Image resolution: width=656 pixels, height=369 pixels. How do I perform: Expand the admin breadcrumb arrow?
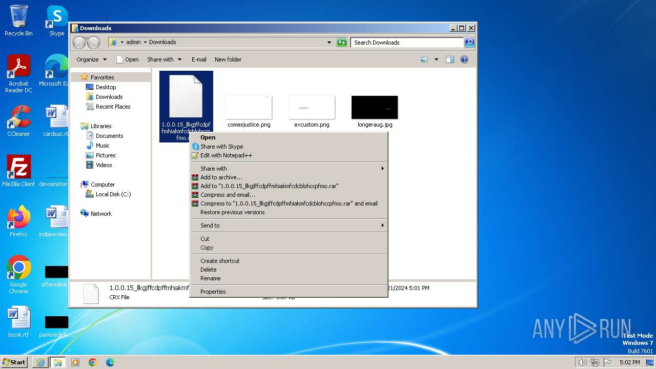click(x=145, y=43)
